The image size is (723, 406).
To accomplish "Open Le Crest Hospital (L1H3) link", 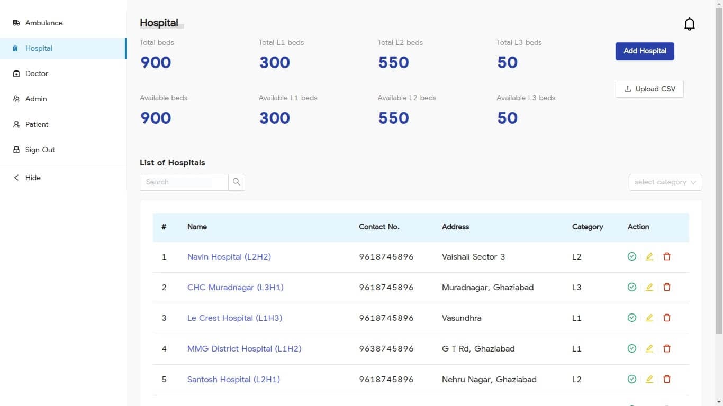I will point(234,318).
